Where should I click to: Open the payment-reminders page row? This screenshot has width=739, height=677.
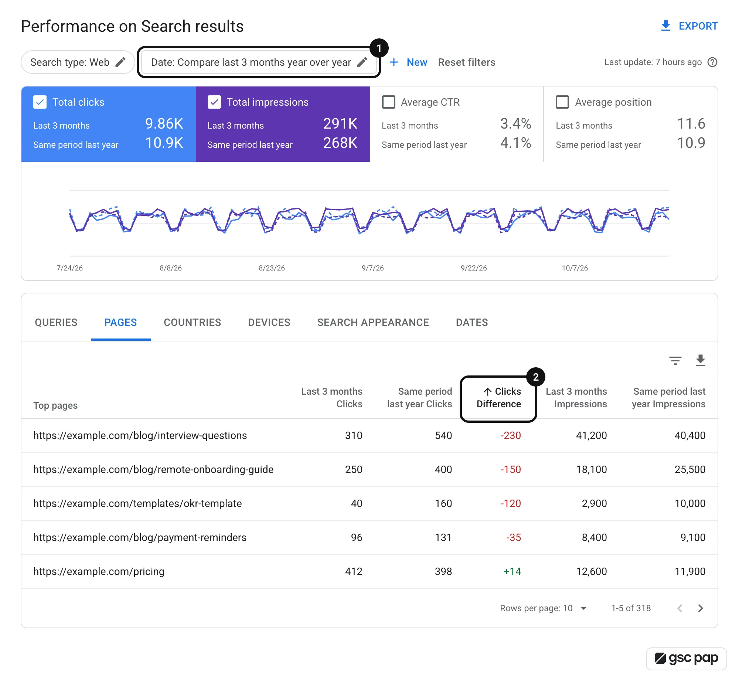tap(369, 538)
